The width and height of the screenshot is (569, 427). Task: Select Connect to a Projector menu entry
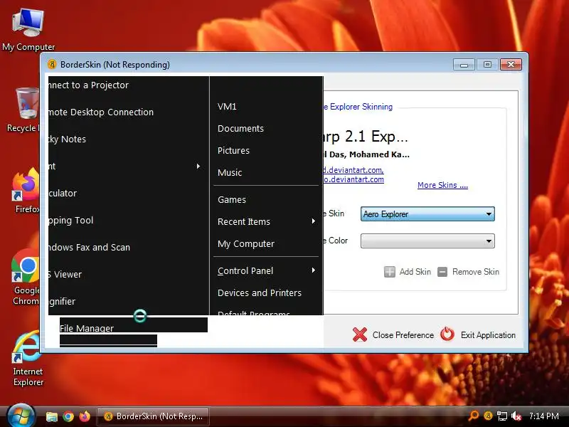129,85
